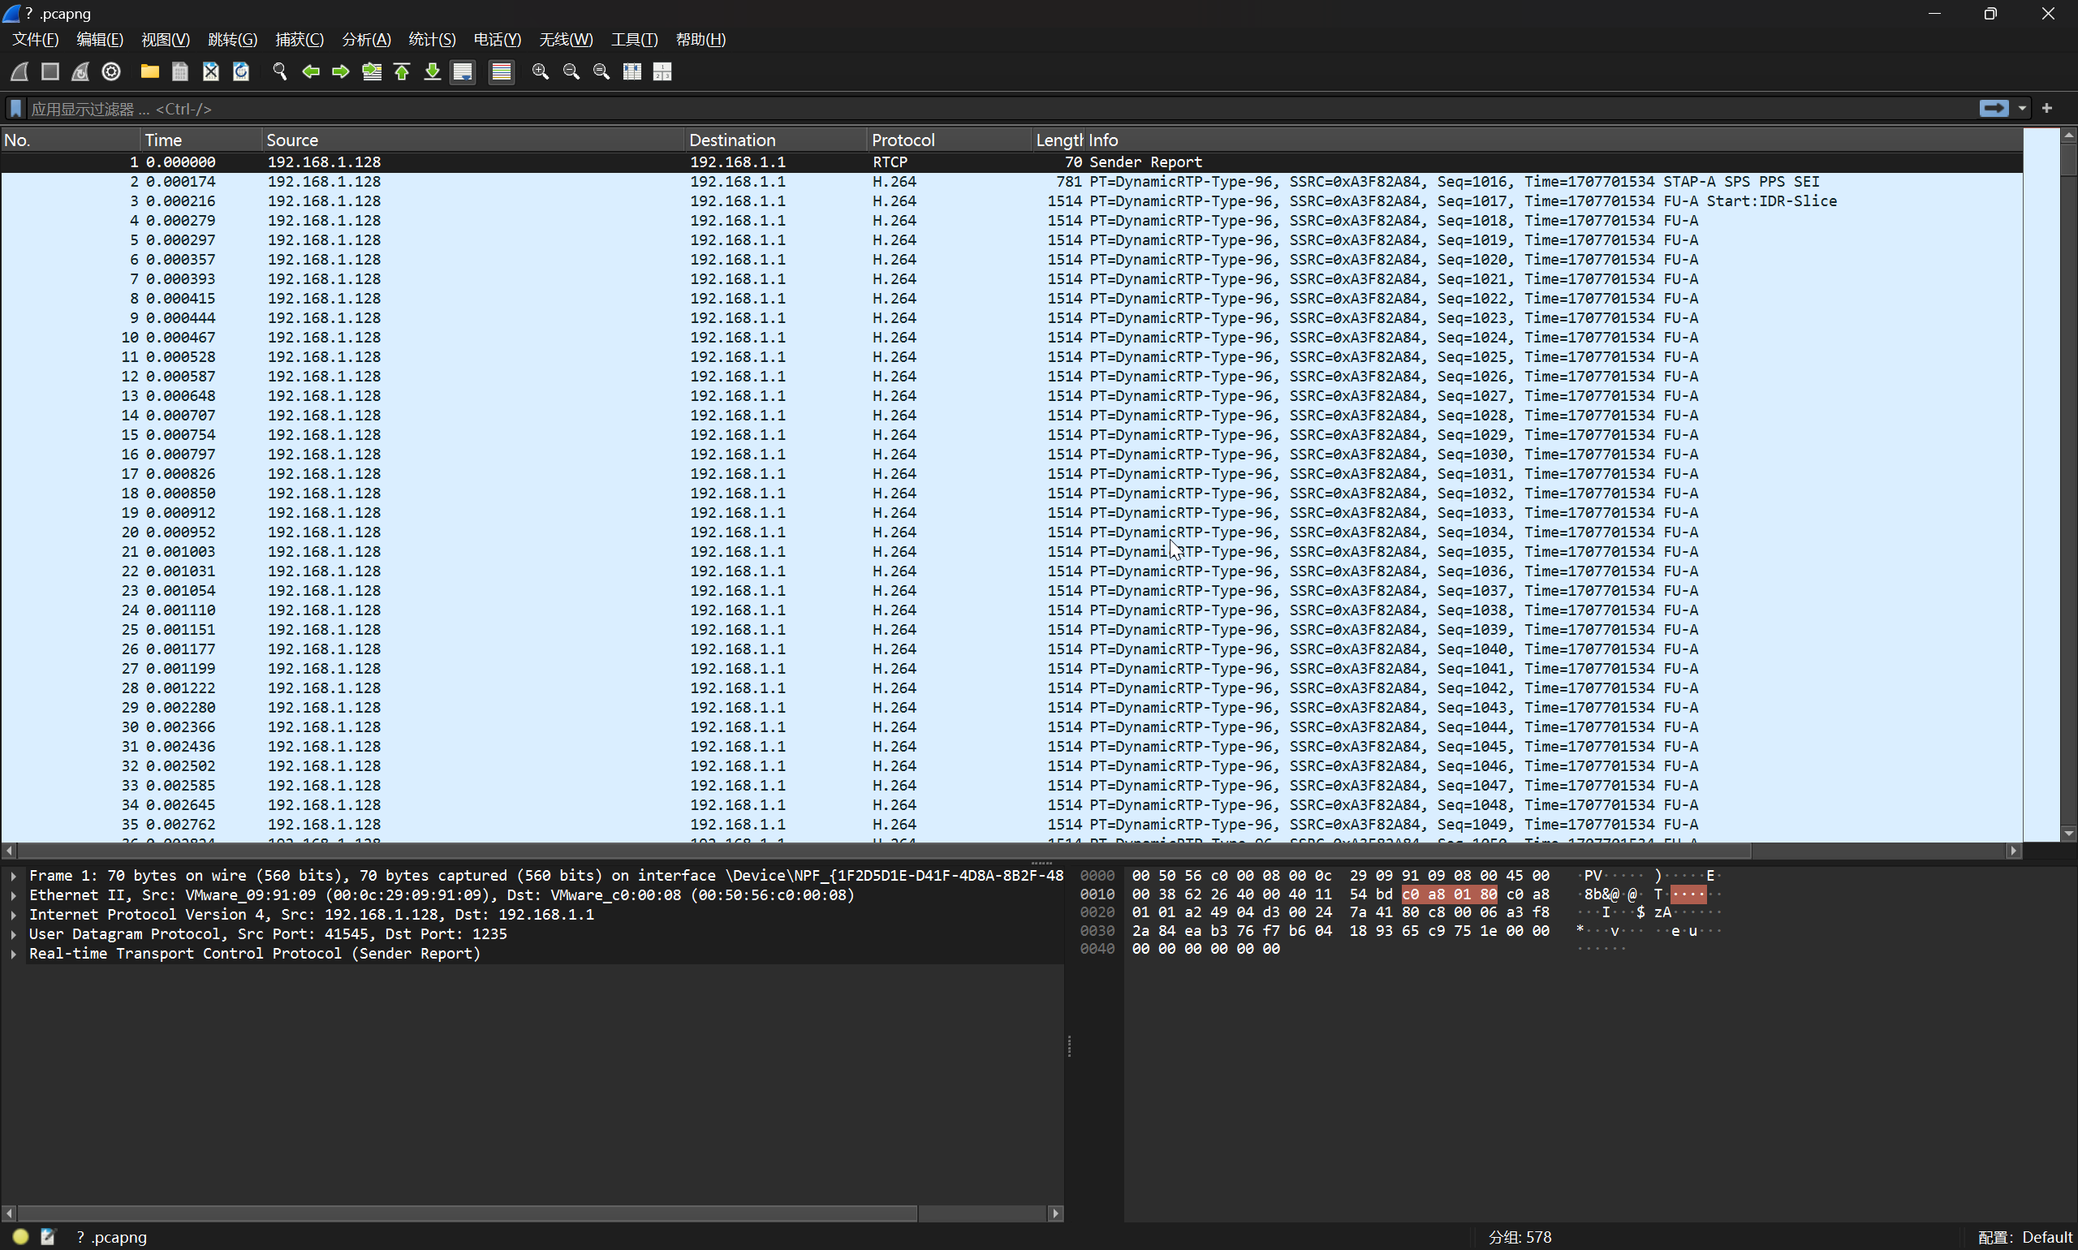The width and height of the screenshot is (2078, 1250).
Task: Click packet list vertical scrollbar thumb
Action: (x=2069, y=159)
